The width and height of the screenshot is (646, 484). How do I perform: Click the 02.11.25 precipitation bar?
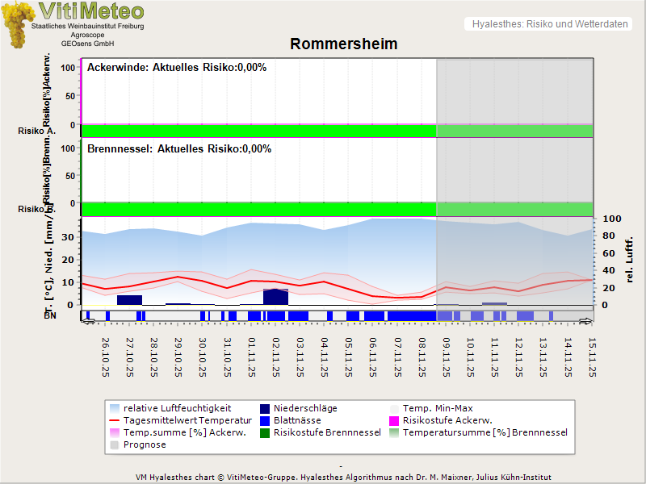[x=275, y=297]
